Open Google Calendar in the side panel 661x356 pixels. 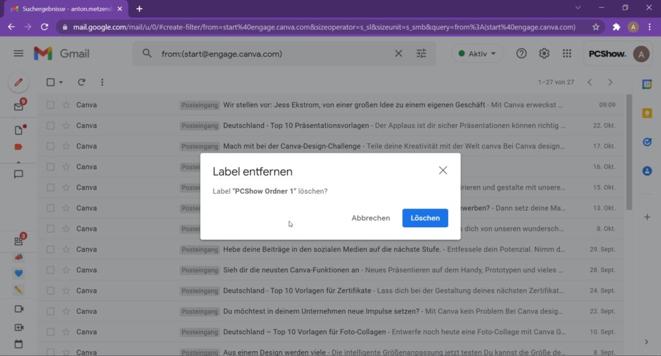pyautogui.click(x=647, y=85)
